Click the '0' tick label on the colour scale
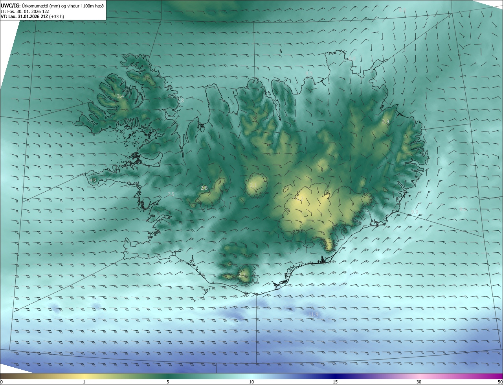Screen dimensions: 503x385 (x=2, y=382)
